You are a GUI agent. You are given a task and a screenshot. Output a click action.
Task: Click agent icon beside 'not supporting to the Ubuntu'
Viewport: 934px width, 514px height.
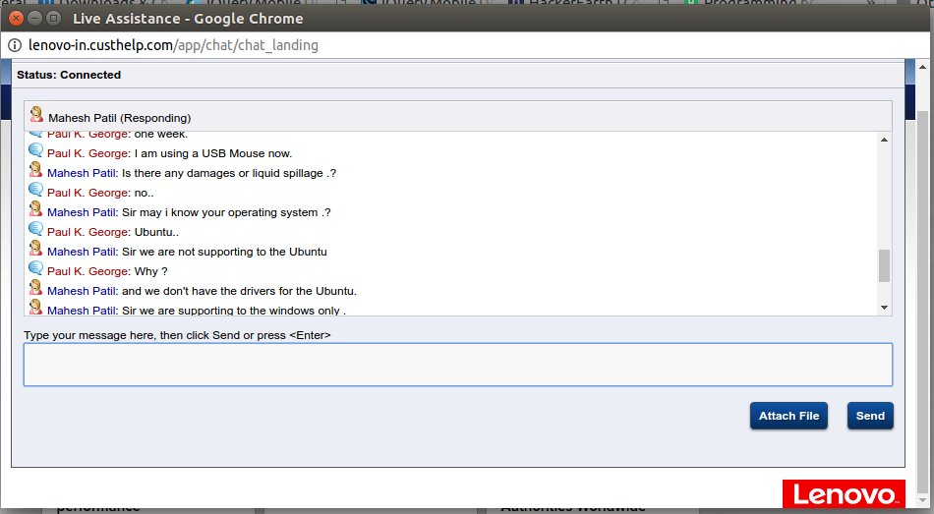coord(35,249)
